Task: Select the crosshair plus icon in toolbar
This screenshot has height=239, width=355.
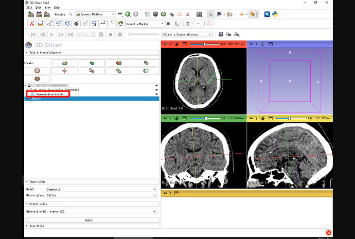Action: tap(242, 14)
